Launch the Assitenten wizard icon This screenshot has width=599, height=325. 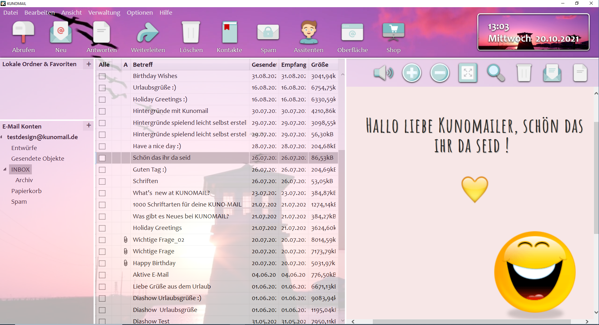click(x=309, y=32)
